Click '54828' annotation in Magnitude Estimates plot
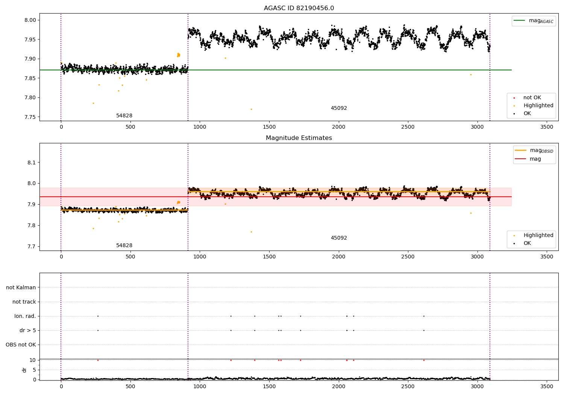This screenshot has width=564, height=395. click(x=124, y=246)
